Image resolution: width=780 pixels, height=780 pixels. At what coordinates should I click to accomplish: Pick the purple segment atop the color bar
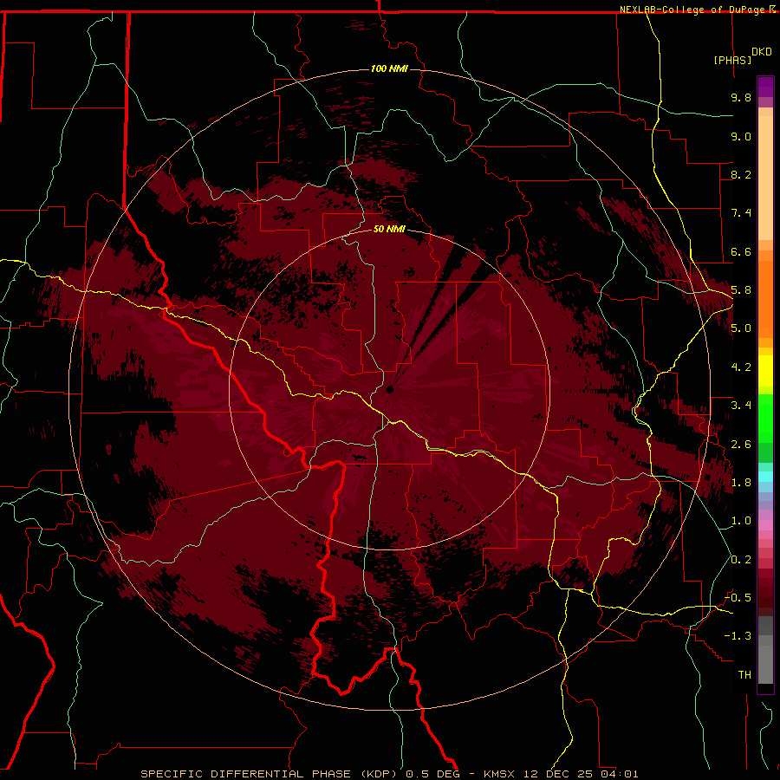(x=765, y=87)
